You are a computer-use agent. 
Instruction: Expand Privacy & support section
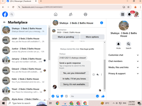[x=124, y=74]
